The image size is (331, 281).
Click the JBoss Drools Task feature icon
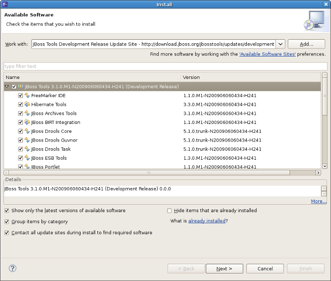pyautogui.click(x=27, y=149)
